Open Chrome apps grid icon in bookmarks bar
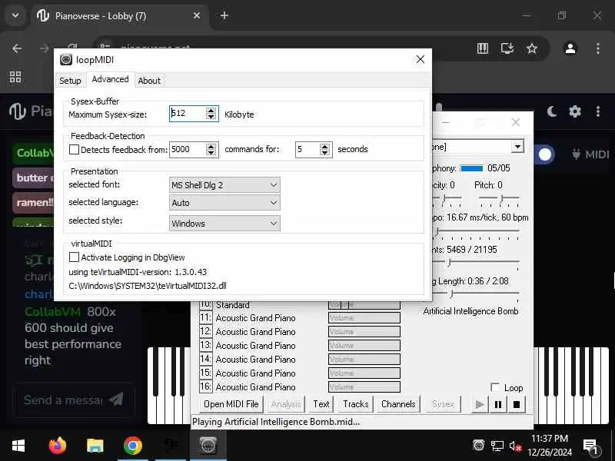Screen dimensions: 615x461 [15, 77]
